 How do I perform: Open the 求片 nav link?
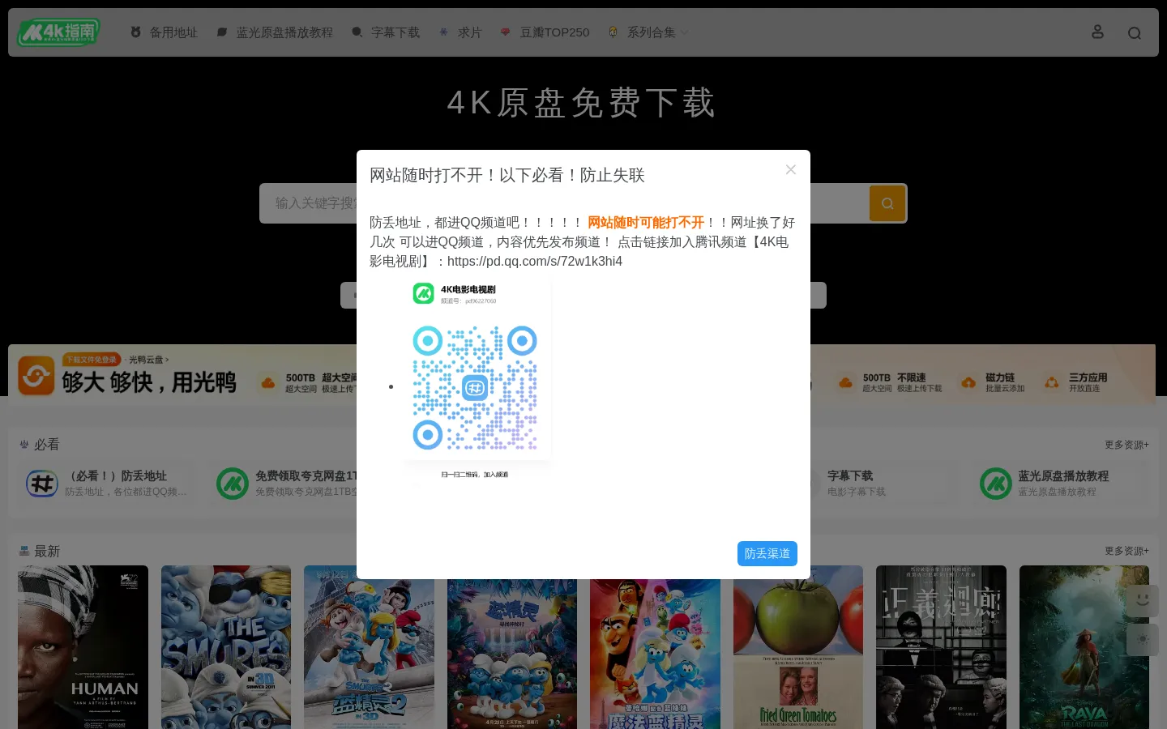click(x=460, y=32)
